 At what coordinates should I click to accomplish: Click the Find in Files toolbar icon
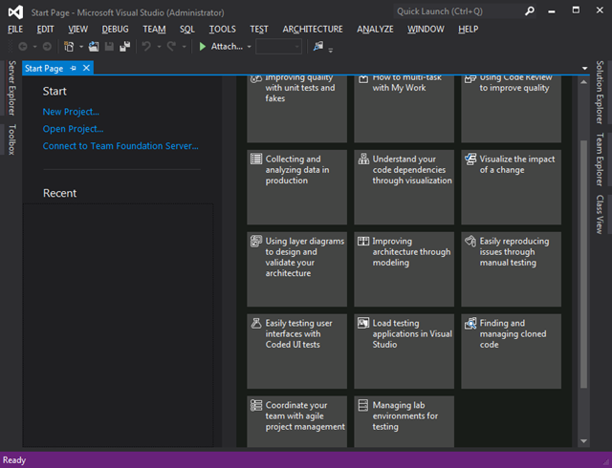[317, 46]
